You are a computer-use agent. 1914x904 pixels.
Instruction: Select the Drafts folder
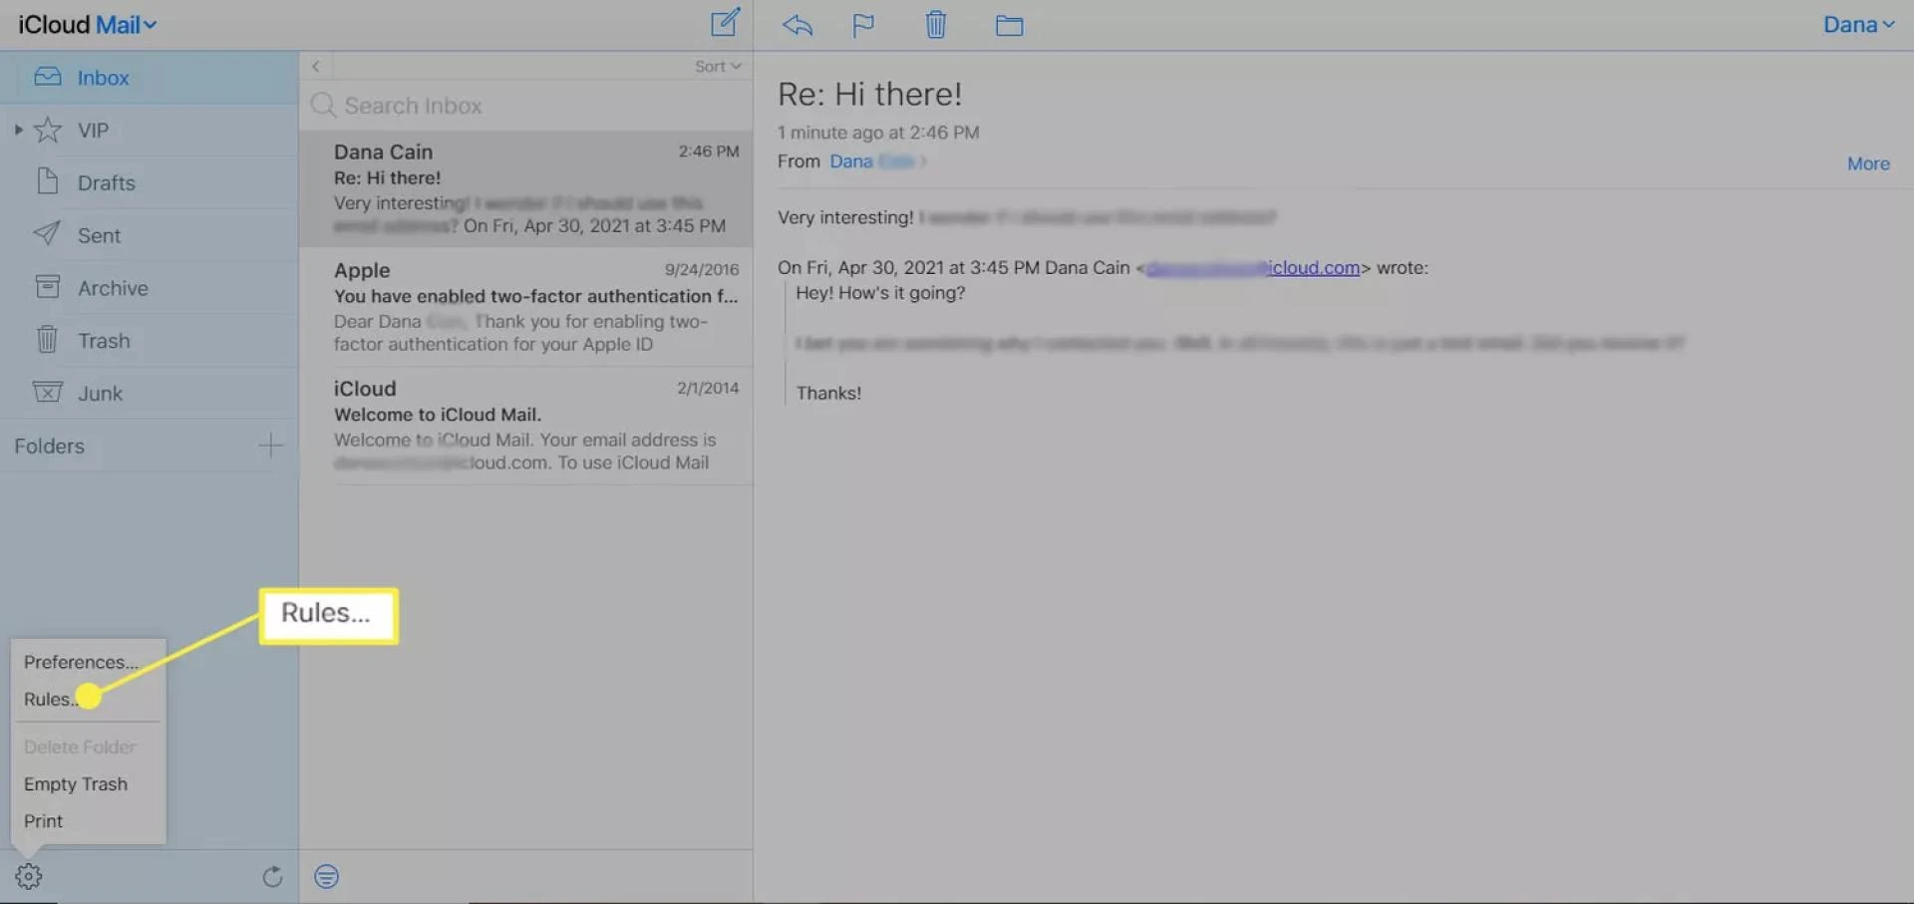(107, 182)
